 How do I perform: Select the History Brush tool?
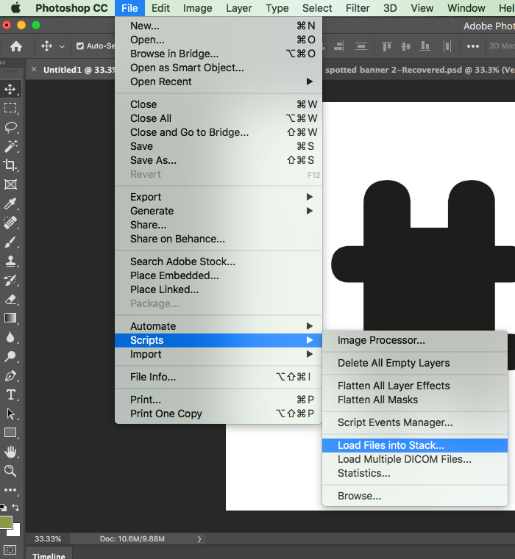10,280
